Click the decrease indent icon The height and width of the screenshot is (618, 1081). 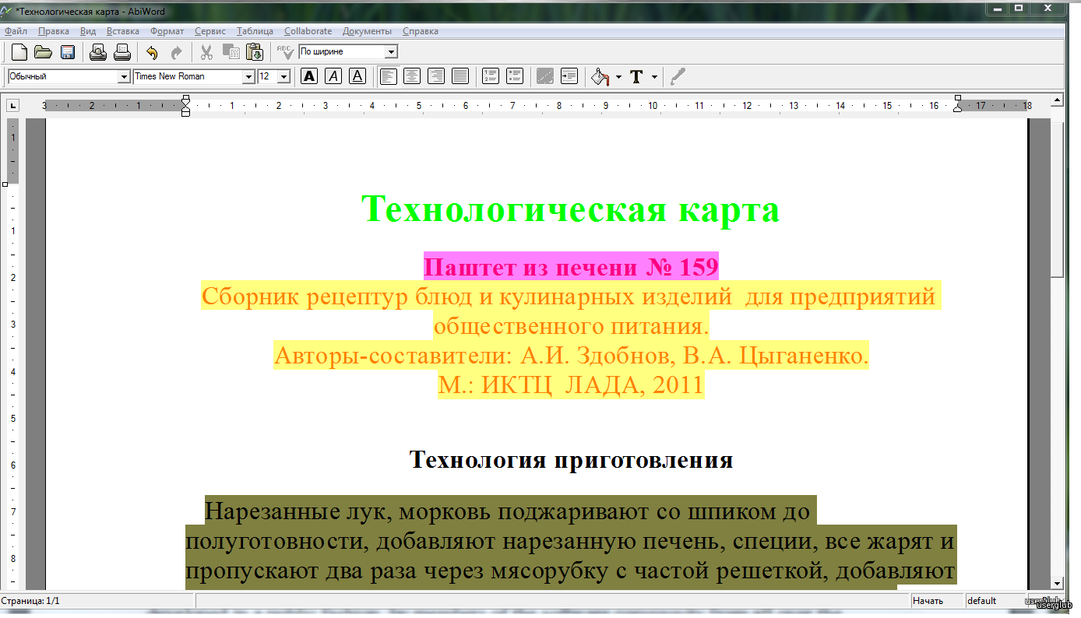pyautogui.click(x=545, y=76)
